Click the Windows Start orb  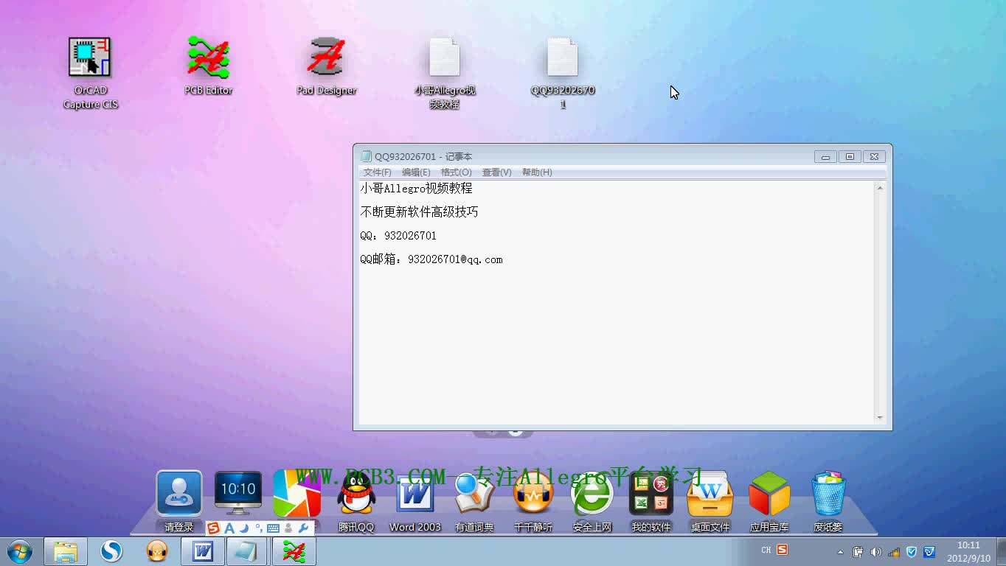[x=20, y=551]
